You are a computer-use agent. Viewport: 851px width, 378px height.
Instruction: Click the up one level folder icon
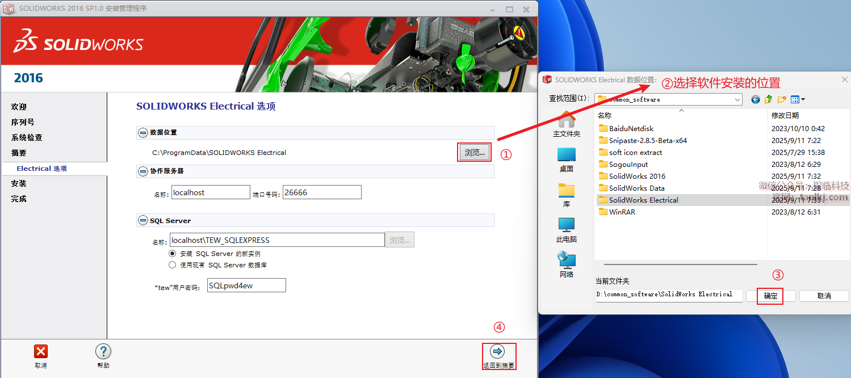(x=768, y=99)
